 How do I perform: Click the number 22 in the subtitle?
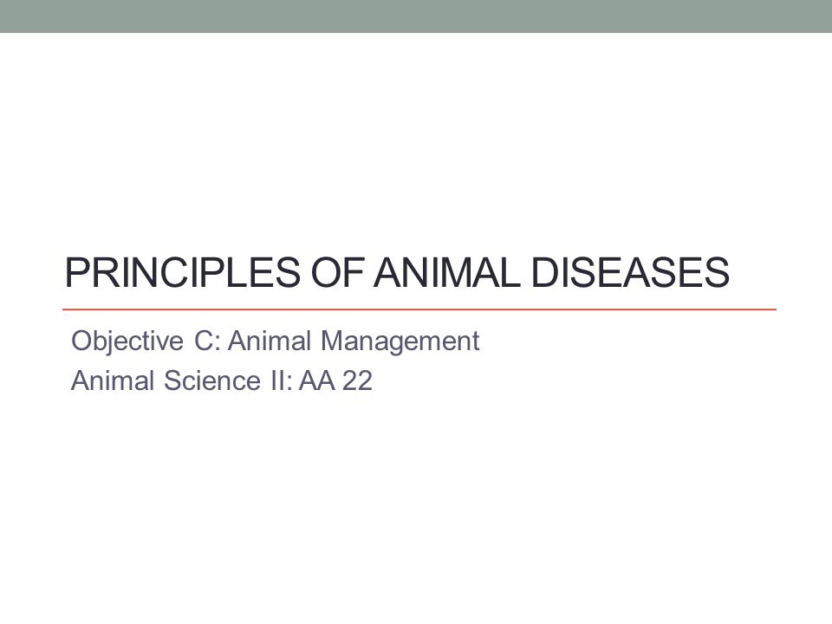357,380
